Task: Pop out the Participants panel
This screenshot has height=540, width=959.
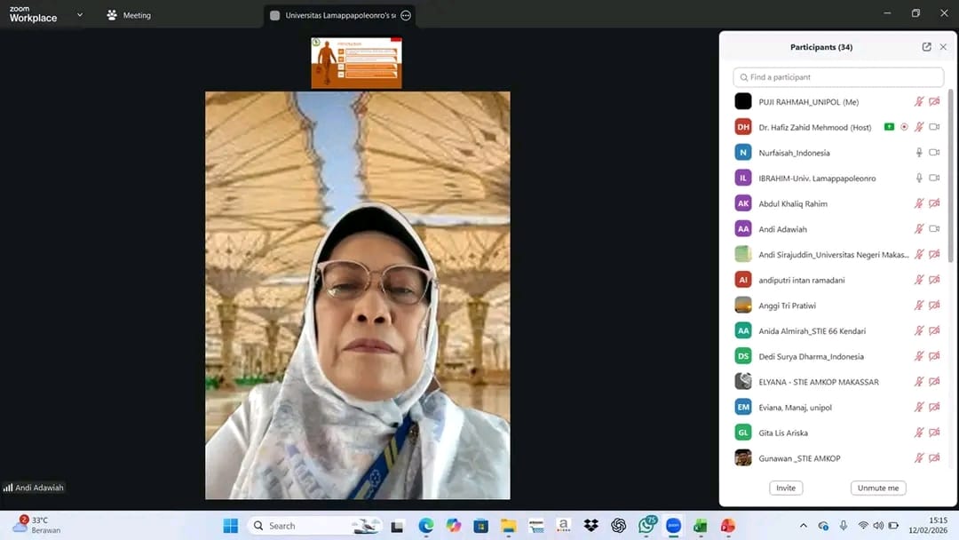Action: click(x=926, y=47)
